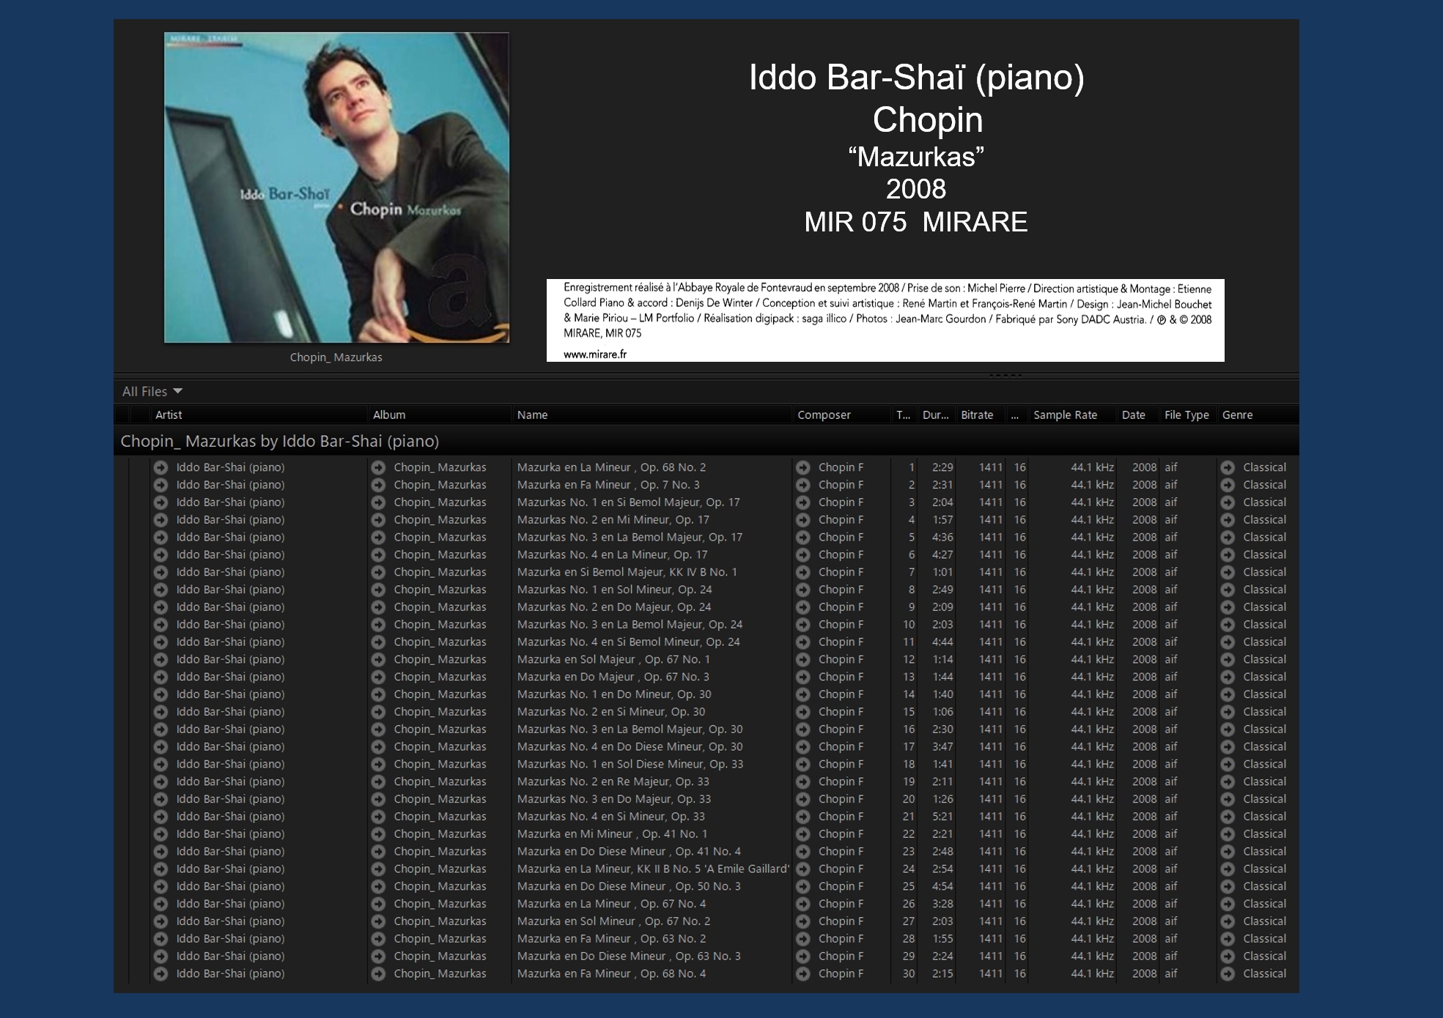1443x1018 pixels.
Task: Select track Mazurkas No. 4 en Si Bemol Mineur, Op. 24
Action: pos(628,642)
